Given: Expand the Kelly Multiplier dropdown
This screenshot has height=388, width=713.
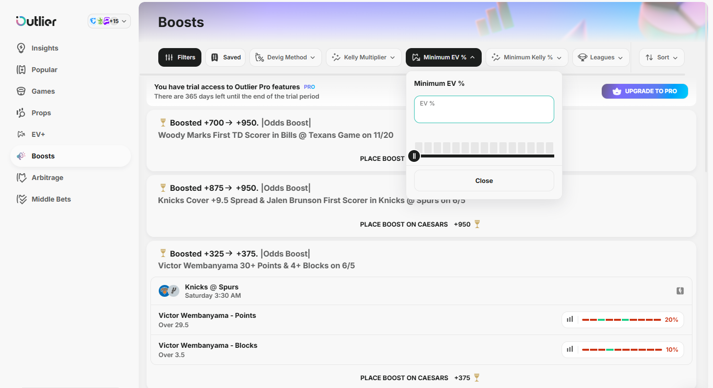Looking at the screenshot, I should click(364, 57).
